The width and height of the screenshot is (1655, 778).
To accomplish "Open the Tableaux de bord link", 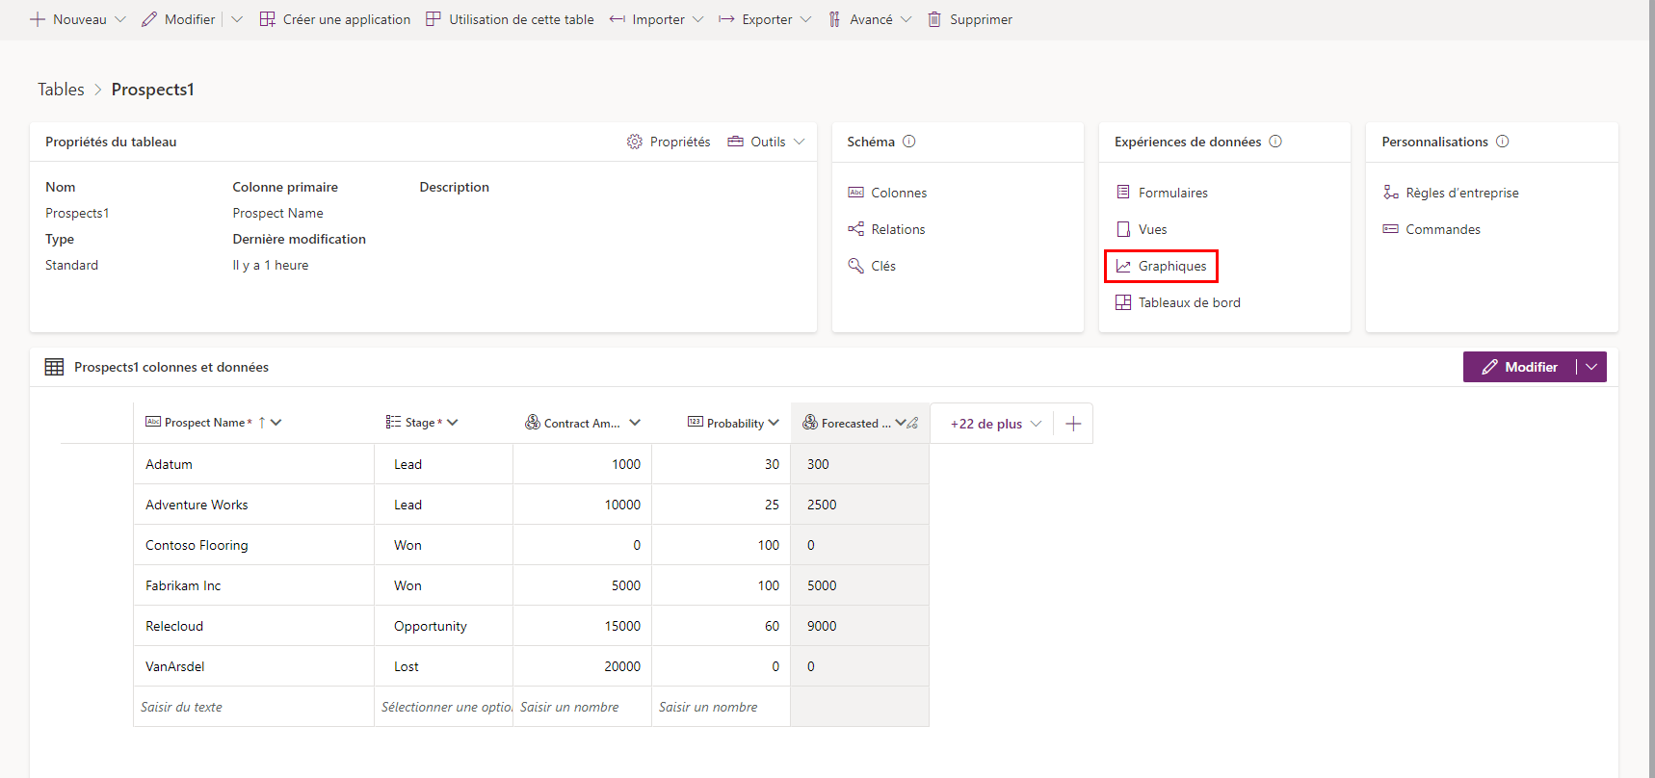I will [x=1190, y=302].
